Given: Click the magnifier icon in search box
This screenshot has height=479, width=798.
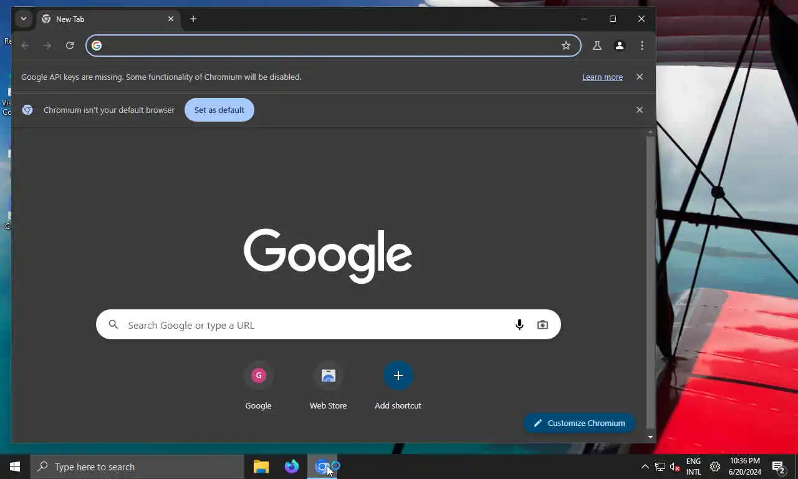Looking at the screenshot, I should (113, 325).
